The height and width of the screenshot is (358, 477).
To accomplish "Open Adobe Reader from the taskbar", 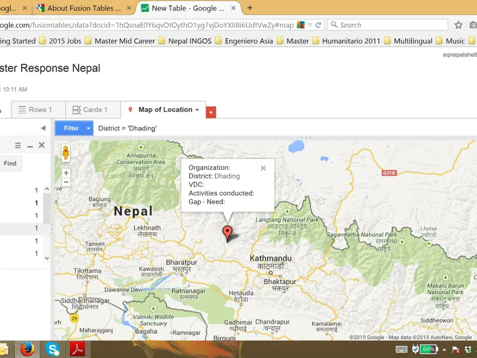I will (77, 349).
